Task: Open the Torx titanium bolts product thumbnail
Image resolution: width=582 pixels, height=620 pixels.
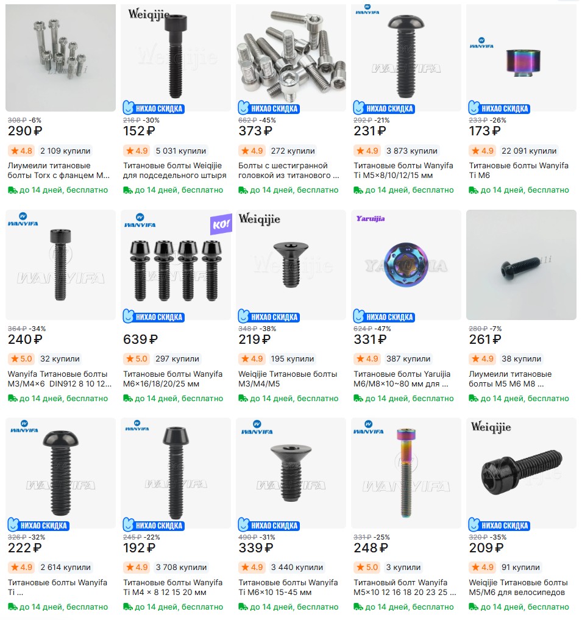Action: pos(60,58)
